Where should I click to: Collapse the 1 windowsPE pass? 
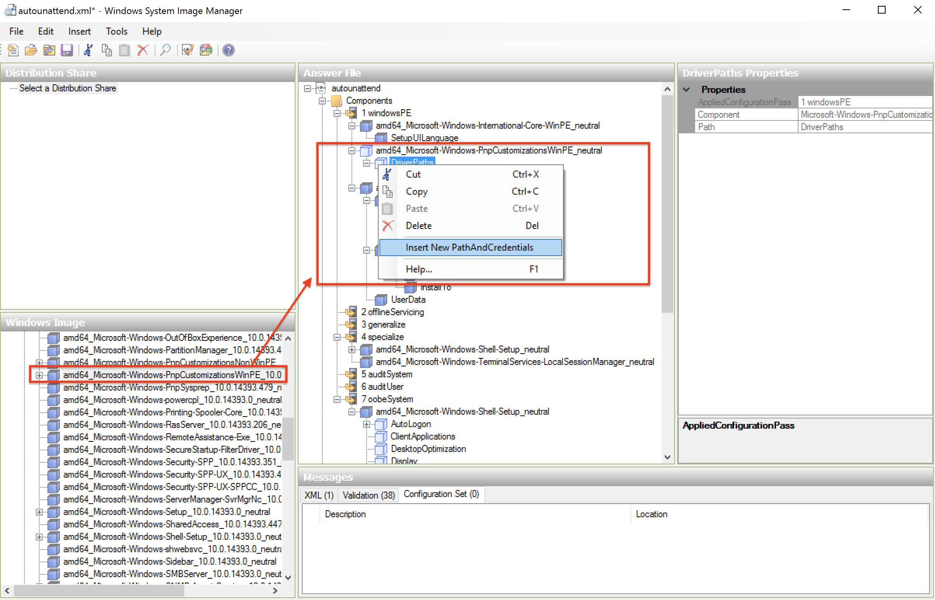(337, 113)
